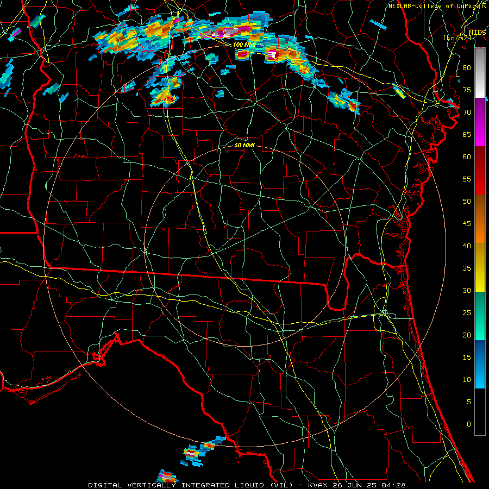Pick the yellow color bar segment
Viewport: 489px width, 489px height.
pyautogui.click(x=480, y=267)
